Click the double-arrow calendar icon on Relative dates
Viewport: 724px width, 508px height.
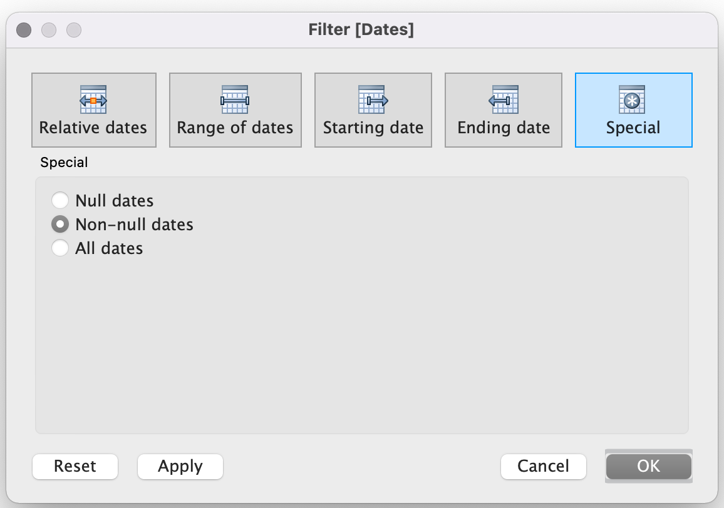(x=93, y=99)
